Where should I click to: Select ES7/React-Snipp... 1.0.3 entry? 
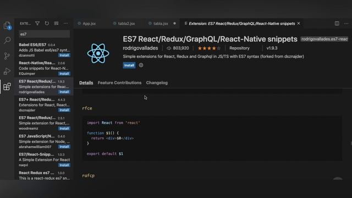pos(44,159)
